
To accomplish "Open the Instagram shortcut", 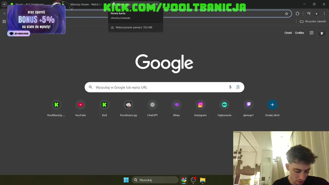I will point(200,108).
